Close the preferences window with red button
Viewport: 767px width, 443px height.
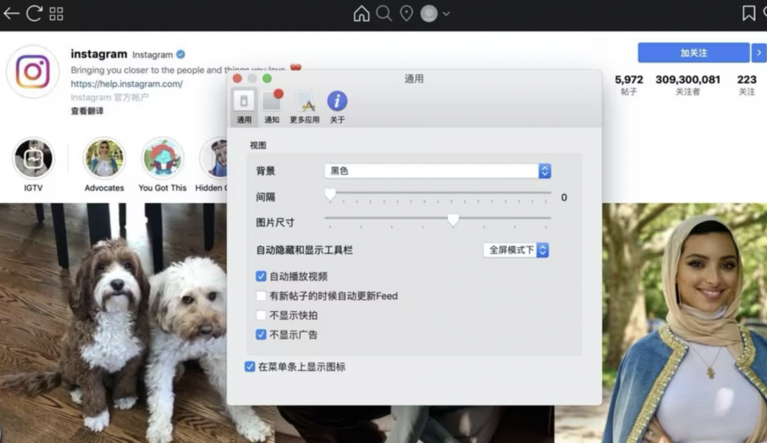[238, 79]
